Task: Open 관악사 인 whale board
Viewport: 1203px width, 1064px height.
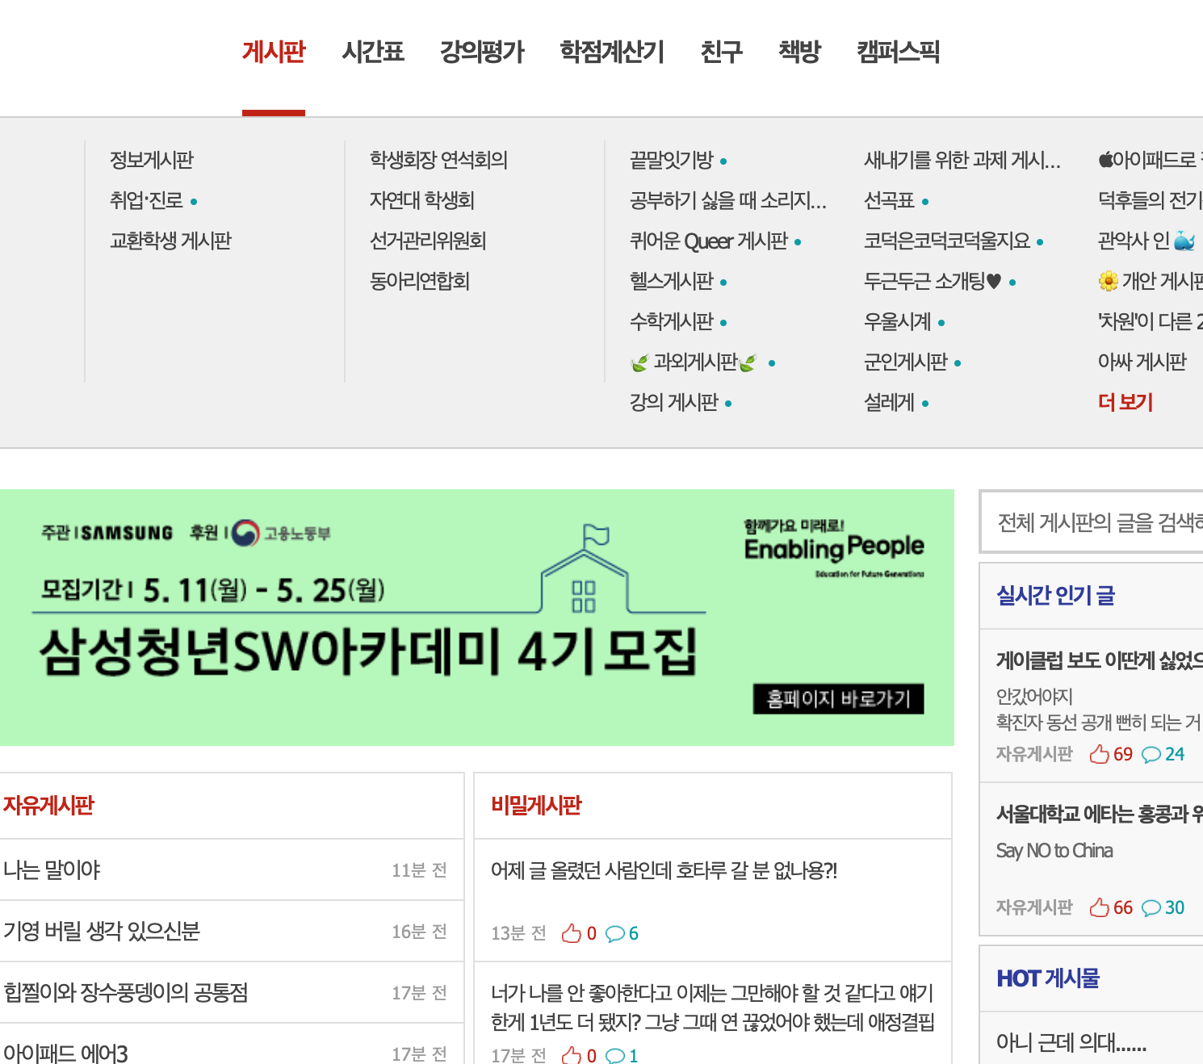Action: [1146, 241]
